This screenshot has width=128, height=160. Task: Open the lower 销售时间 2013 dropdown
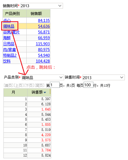click(x=104, y=77)
